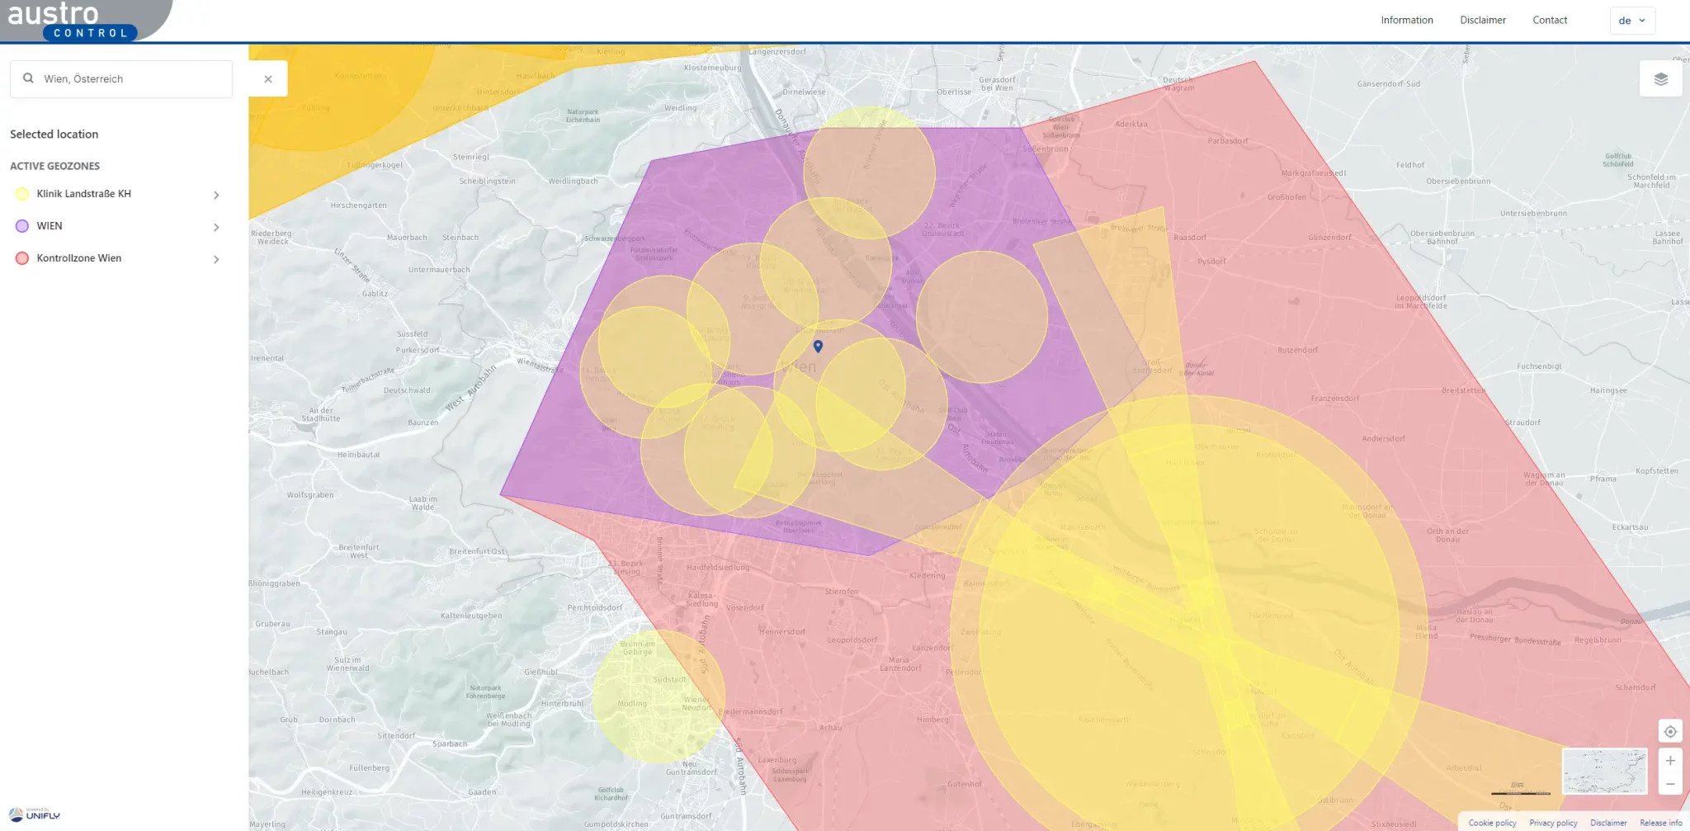Viewport: 1690px width, 831px height.
Task: Click the 'Selected location' heading
Action: [54, 134]
